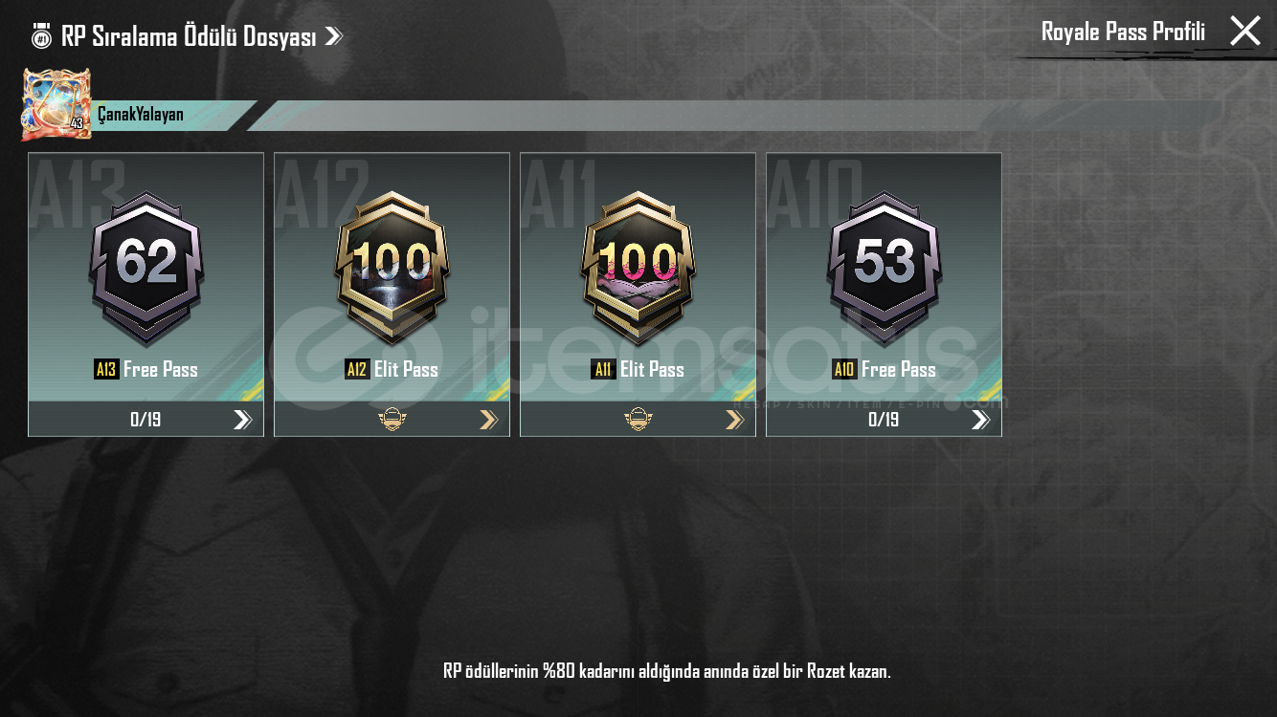Viewport: 1277px width, 717px height.
Task: Open the RP Sıralama Ödülü Dosyası heading
Action: (x=189, y=36)
